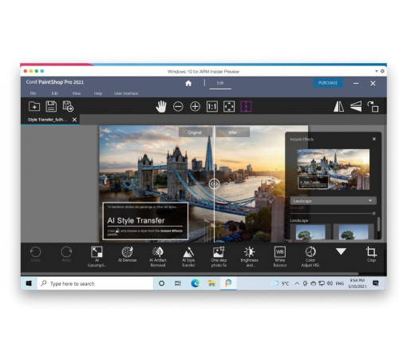Show hidden system tray icons chevron

pos(297,283)
